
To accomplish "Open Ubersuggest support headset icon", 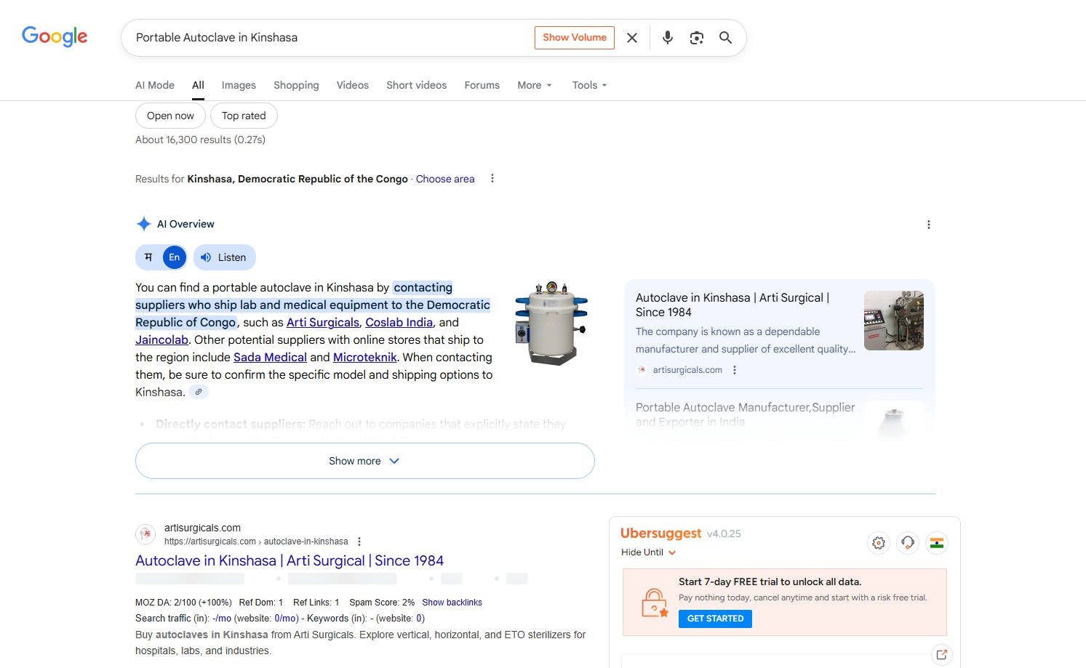I will pyautogui.click(x=908, y=543).
